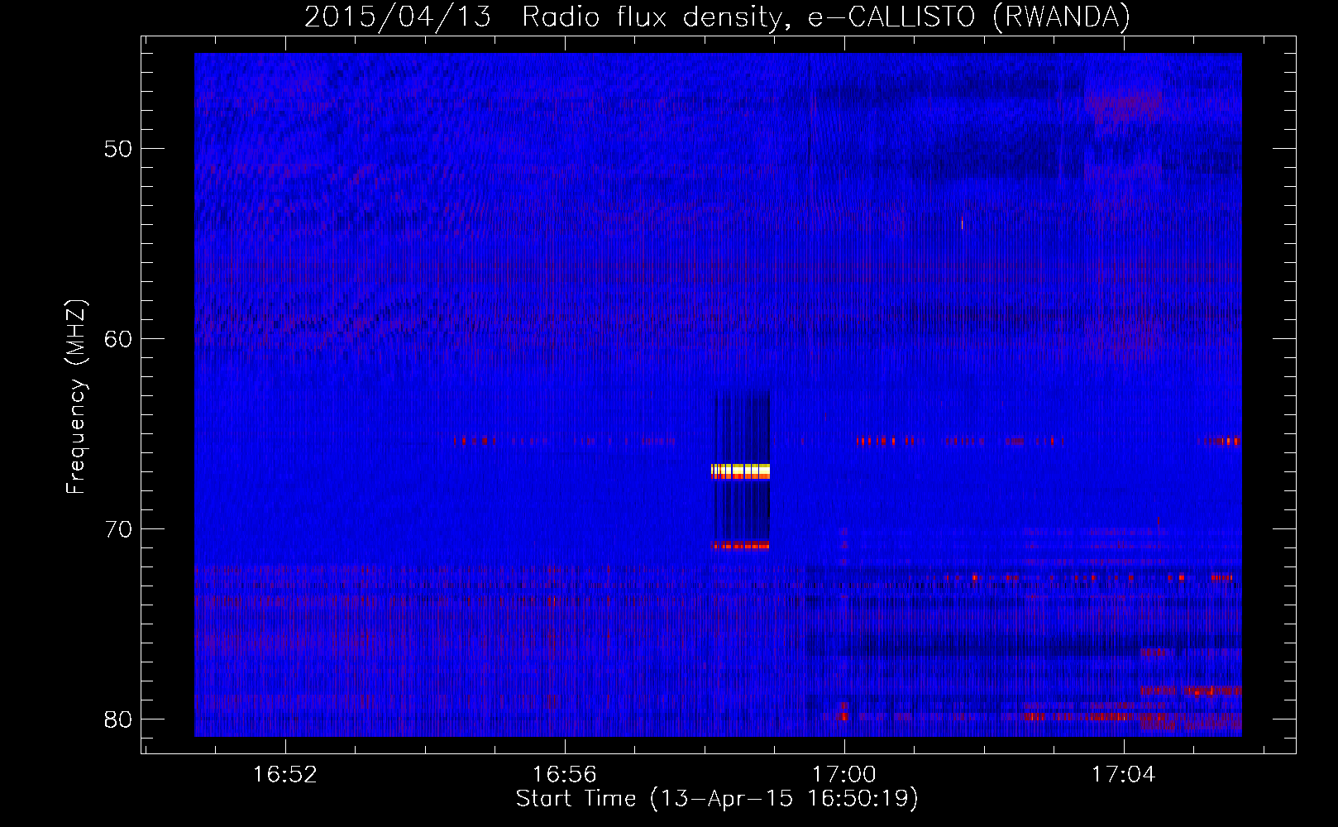Click the 17:00 time tick label

(x=843, y=775)
